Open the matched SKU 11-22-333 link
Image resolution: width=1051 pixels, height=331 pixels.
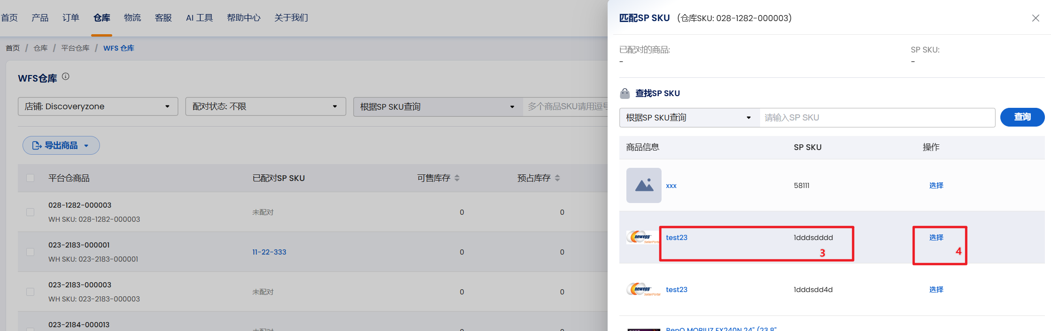(269, 252)
